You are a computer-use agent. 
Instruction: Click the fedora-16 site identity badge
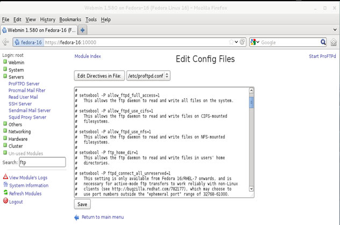click(x=28, y=42)
